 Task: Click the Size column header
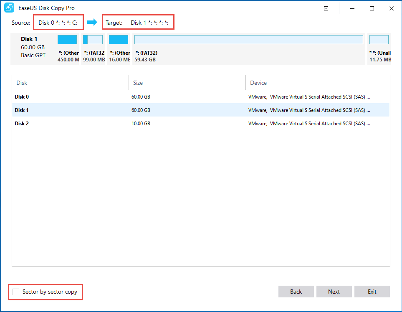(x=138, y=83)
